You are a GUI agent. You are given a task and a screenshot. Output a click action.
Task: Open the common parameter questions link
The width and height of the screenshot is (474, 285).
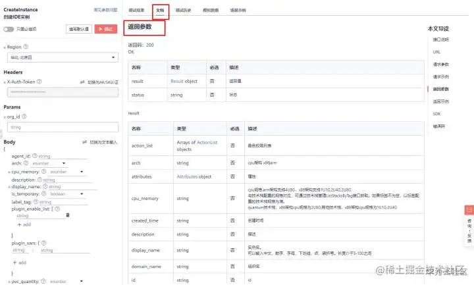pyautogui.click(x=105, y=10)
